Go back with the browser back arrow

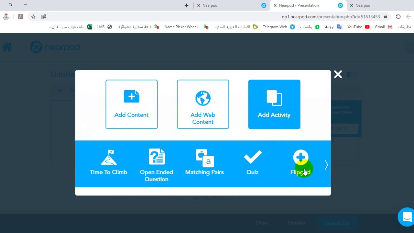[x=408, y=17]
